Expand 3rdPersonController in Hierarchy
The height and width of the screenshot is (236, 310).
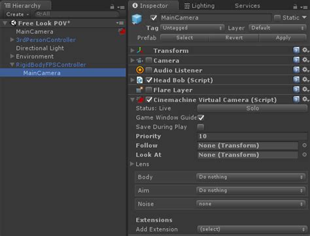coord(12,40)
